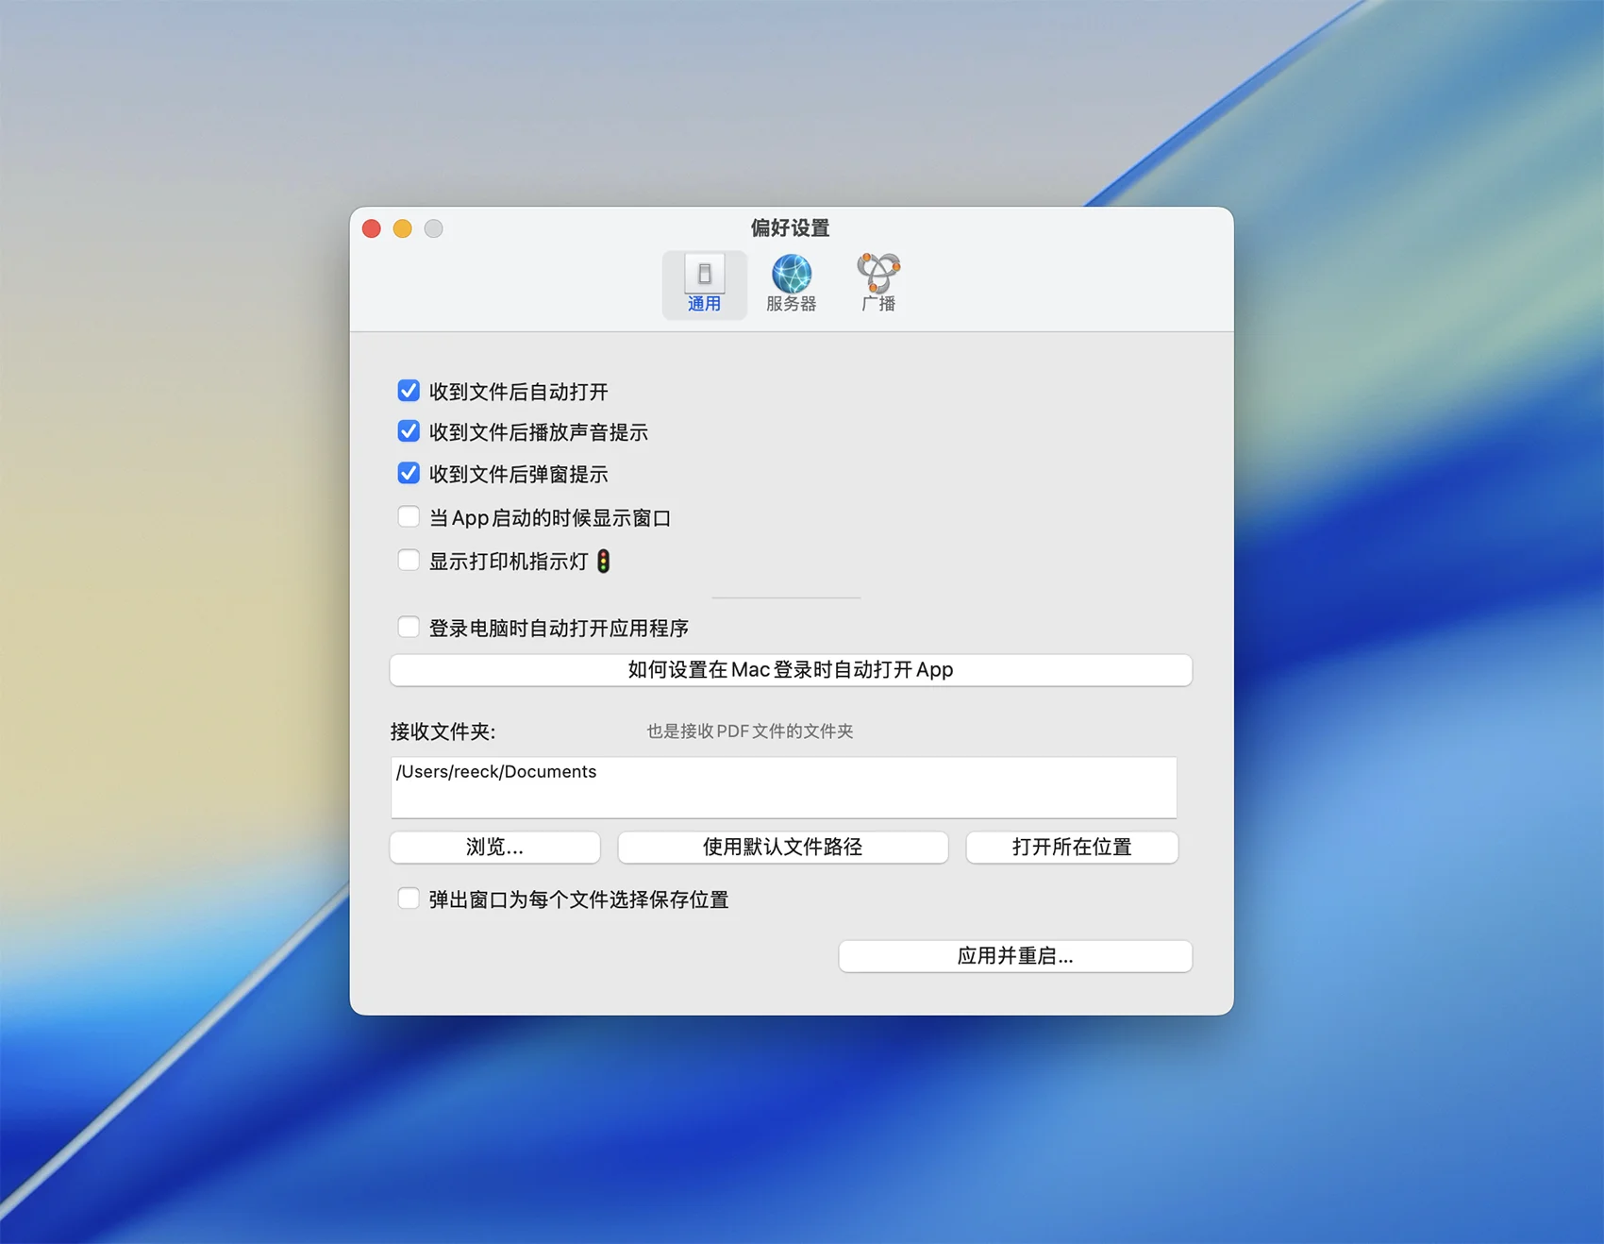Screen dimensions: 1604x1244
Task: Enable 当App启动的时候显示窗口 checkbox
Action: [x=409, y=517]
